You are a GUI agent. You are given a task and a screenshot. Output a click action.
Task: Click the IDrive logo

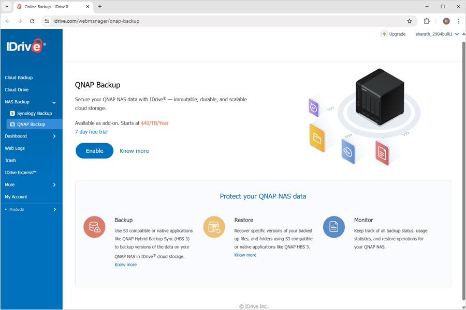[x=26, y=45]
